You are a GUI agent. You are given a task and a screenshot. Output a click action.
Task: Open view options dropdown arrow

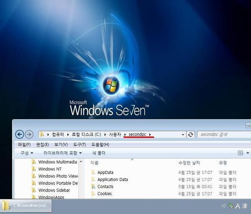(248, 153)
